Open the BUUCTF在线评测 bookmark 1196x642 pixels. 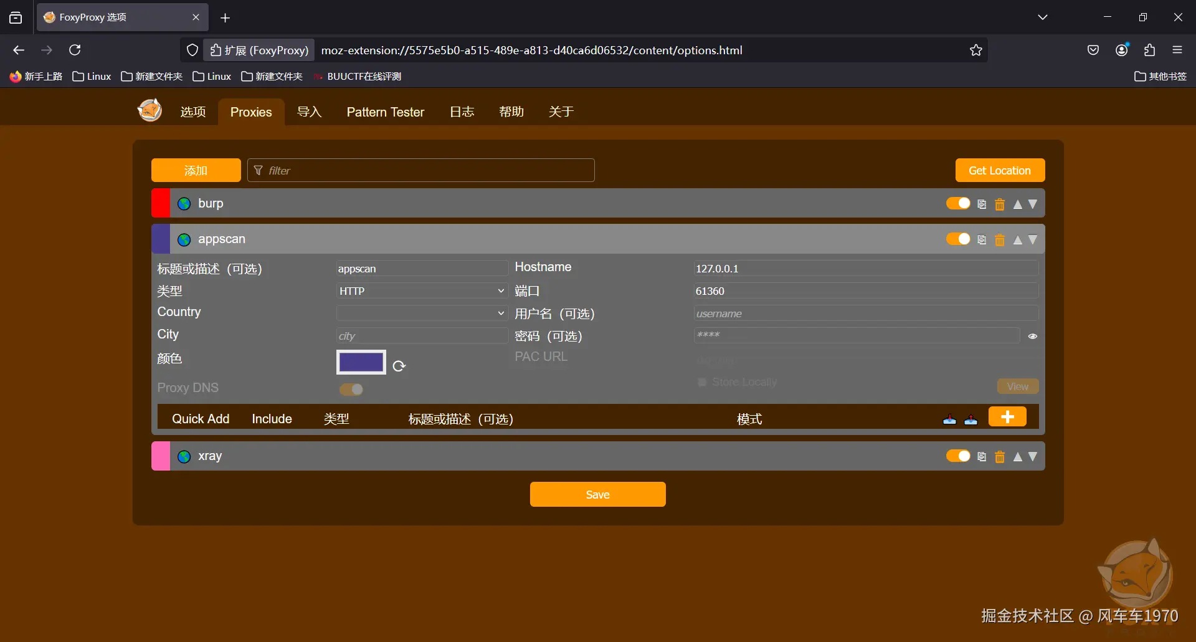[358, 77]
